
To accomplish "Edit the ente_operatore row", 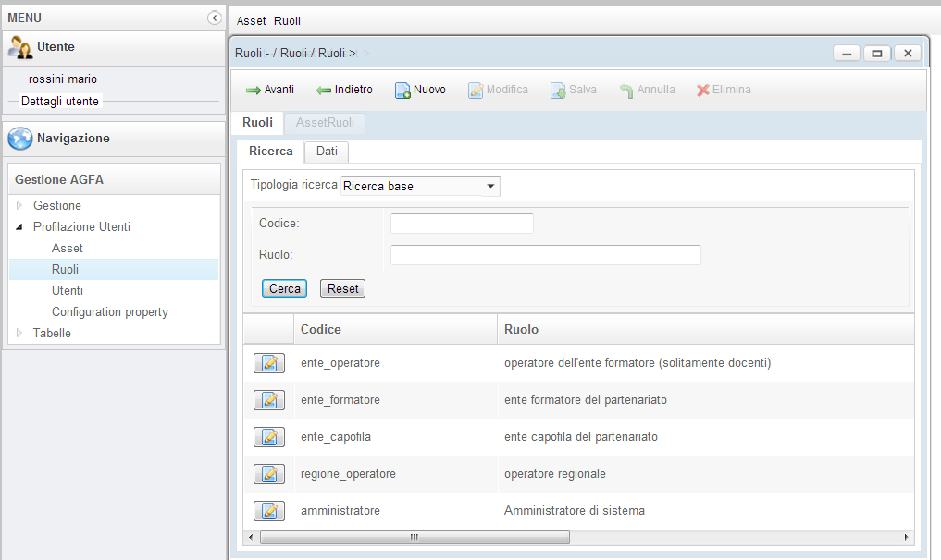I will tap(269, 363).
